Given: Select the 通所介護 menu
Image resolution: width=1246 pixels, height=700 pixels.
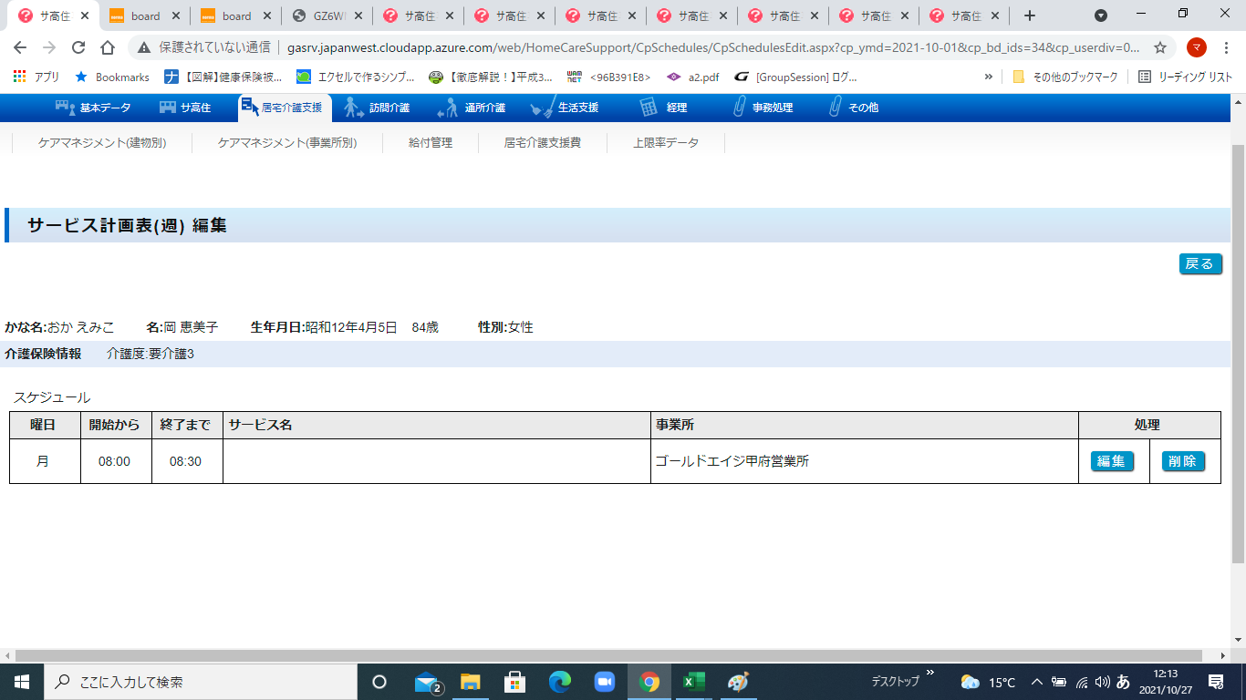Looking at the screenshot, I should [472, 108].
